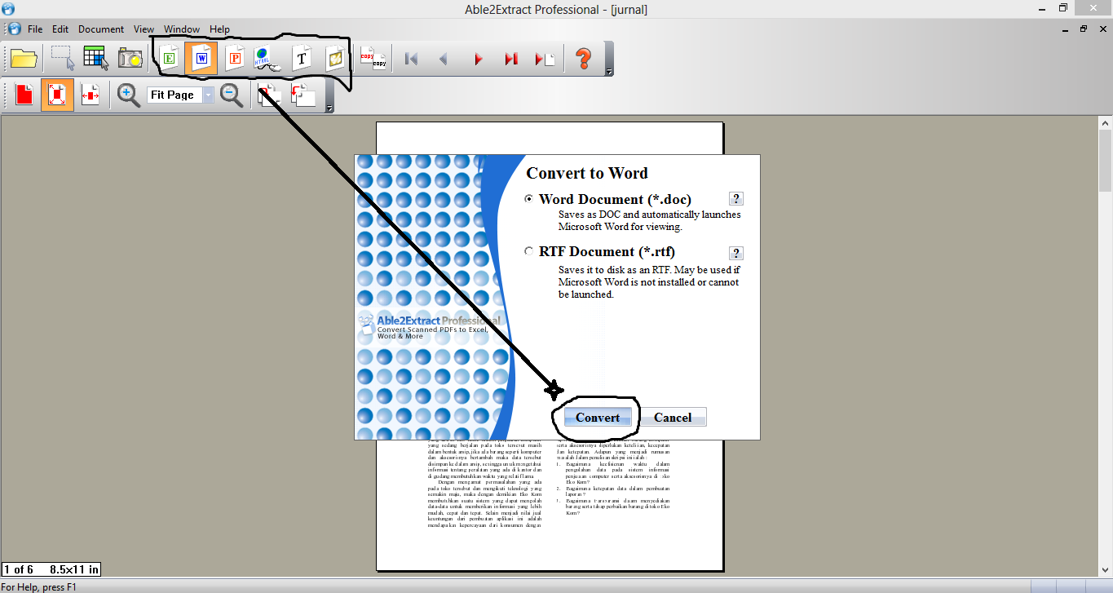Viewport: 1113px width, 593px height.
Task: Go to previous page
Action: 444,59
